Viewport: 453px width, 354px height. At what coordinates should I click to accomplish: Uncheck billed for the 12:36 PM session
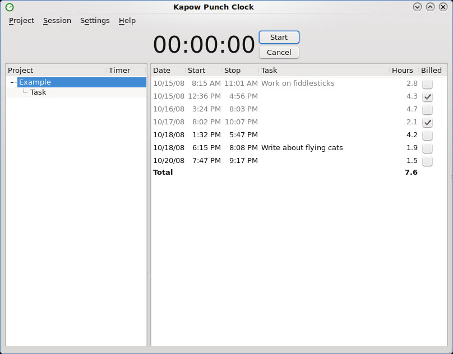[427, 97]
